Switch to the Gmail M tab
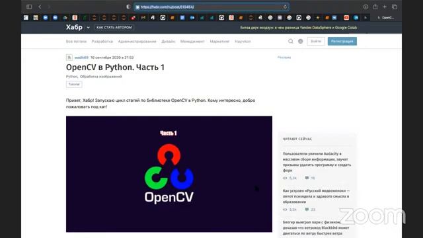Viewport: 423px width, 238px height. click(143, 18)
